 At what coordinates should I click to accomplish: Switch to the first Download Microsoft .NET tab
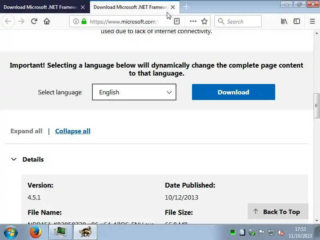pos(41,7)
